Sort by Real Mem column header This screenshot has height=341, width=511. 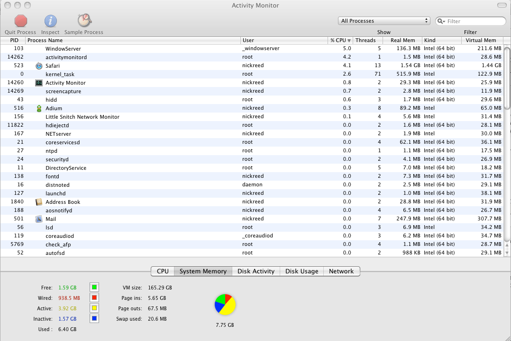tap(402, 40)
